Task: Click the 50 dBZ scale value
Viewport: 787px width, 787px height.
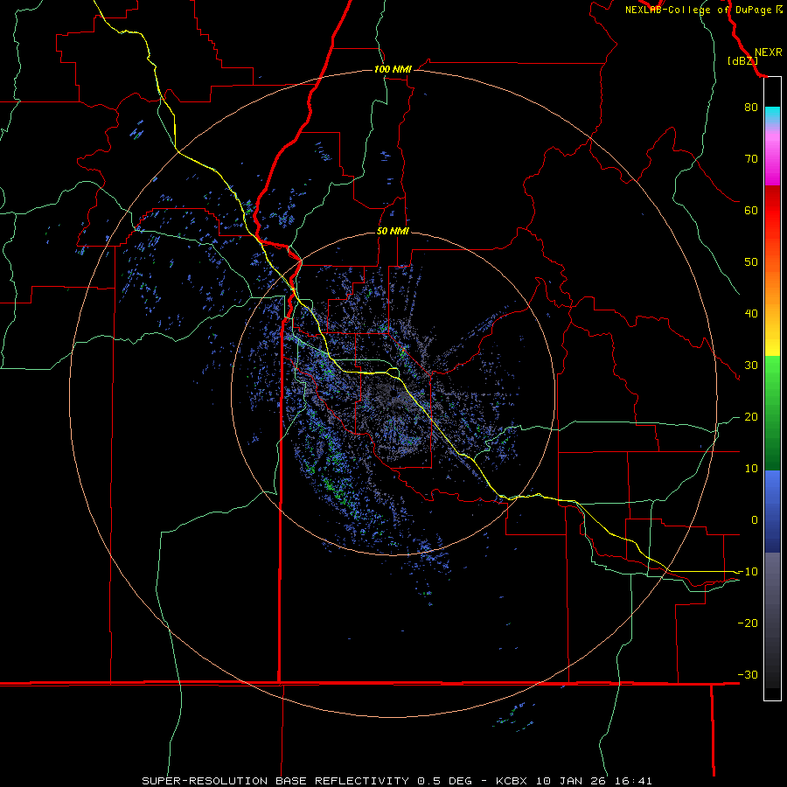Action: point(751,262)
